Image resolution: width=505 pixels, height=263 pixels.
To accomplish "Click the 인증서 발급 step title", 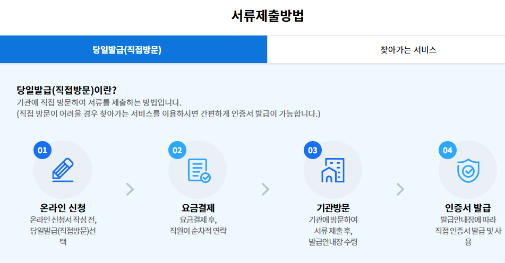I will (468, 208).
